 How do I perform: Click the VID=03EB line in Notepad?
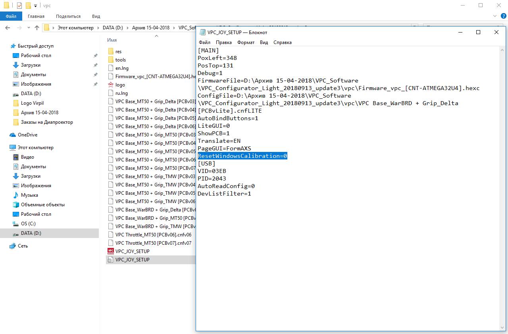(x=212, y=171)
